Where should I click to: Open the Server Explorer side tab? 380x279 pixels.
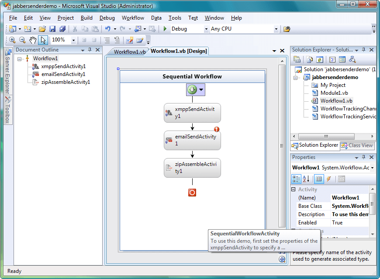(8, 72)
